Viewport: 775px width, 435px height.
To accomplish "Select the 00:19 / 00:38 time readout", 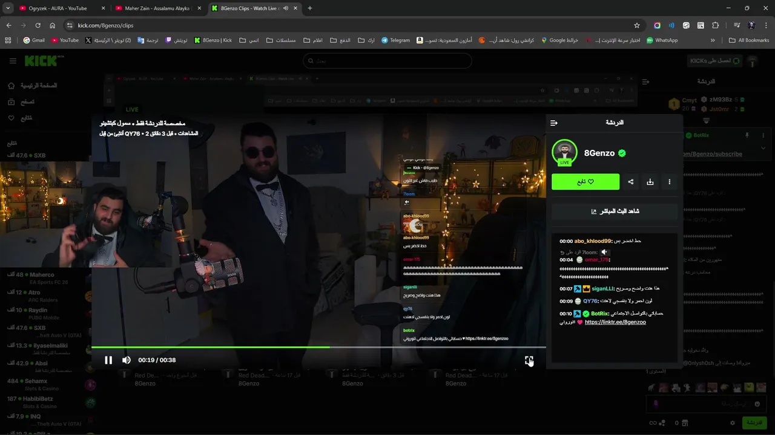I will tap(157, 360).
